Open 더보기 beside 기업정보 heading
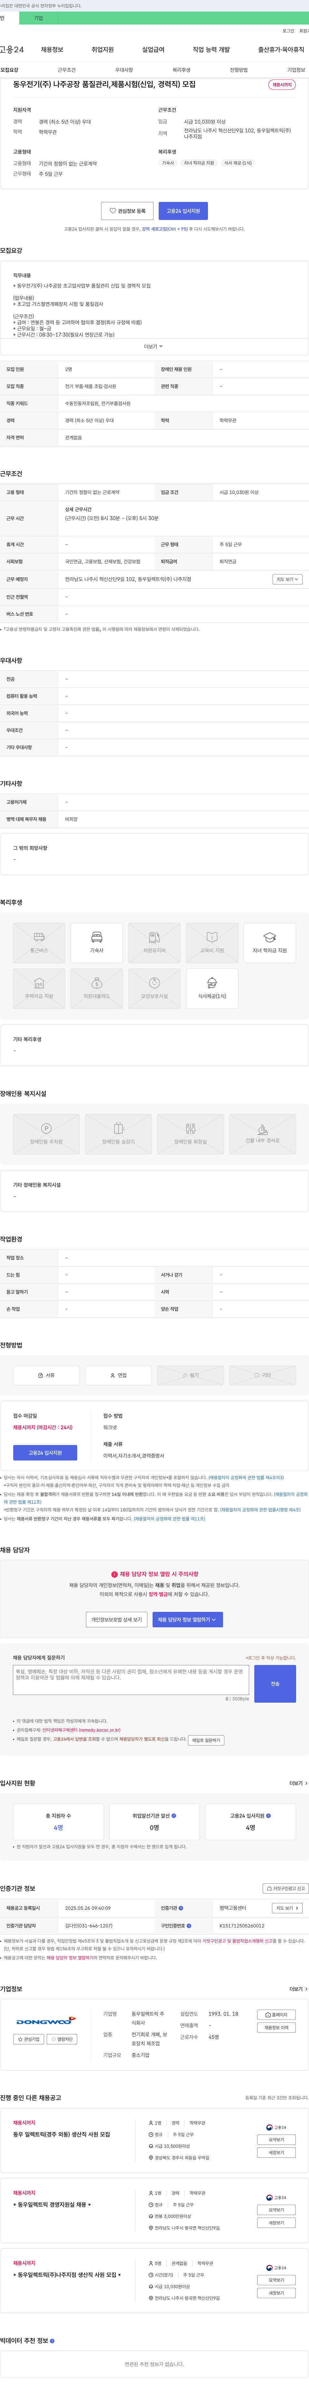The height and width of the screenshot is (2407, 309). (x=298, y=1989)
